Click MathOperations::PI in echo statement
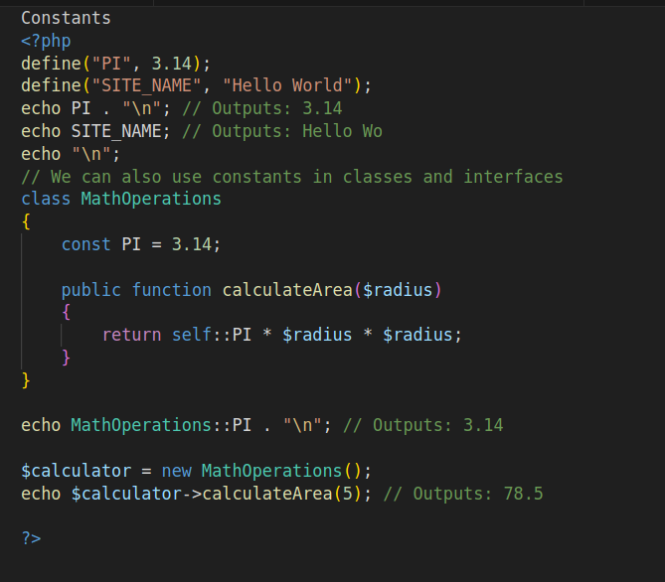The image size is (665, 582). tap(161, 426)
